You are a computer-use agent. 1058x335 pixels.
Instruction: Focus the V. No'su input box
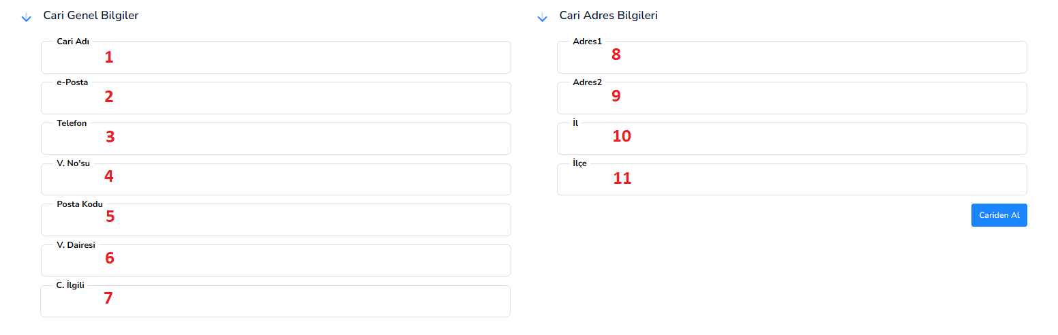(275, 179)
